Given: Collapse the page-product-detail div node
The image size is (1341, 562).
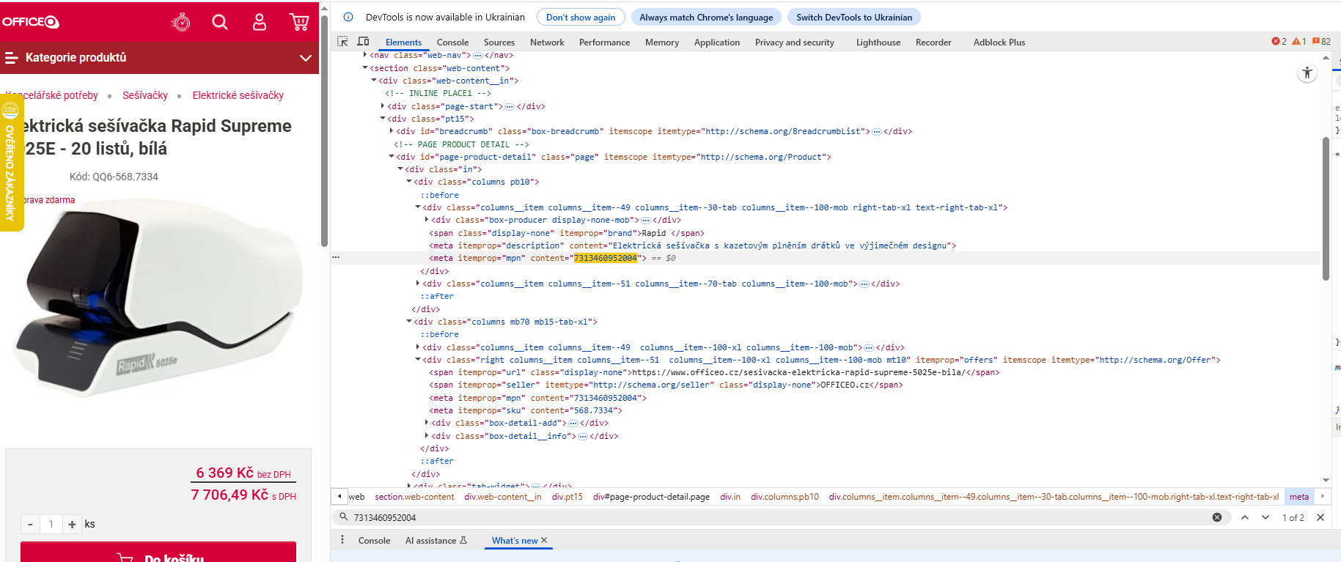Looking at the screenshot, I should pyautogui.click(x=392, y=157).
